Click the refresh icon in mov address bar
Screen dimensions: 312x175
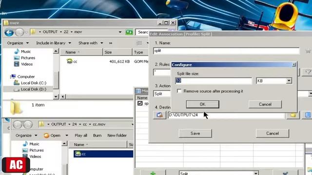(x=129, y=32)
